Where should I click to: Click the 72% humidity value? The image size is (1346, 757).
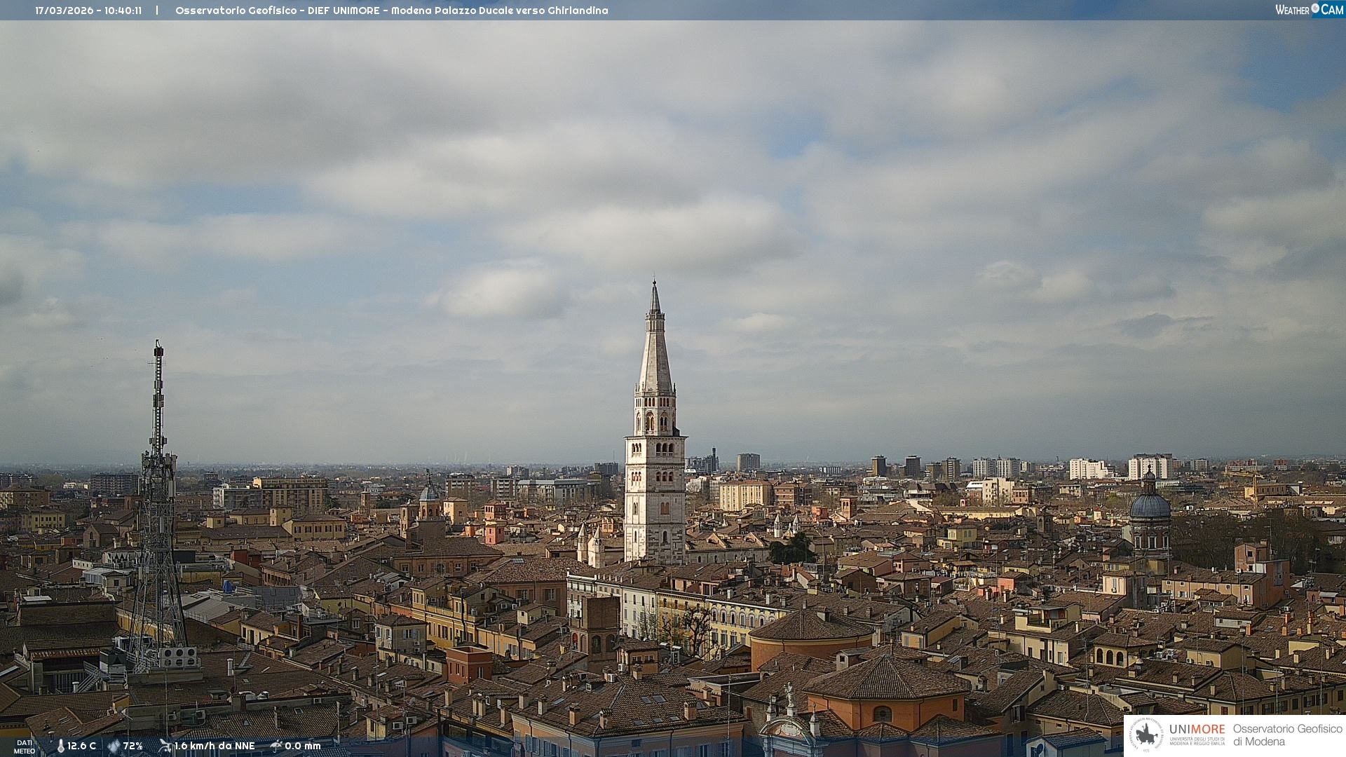[133, 746]
